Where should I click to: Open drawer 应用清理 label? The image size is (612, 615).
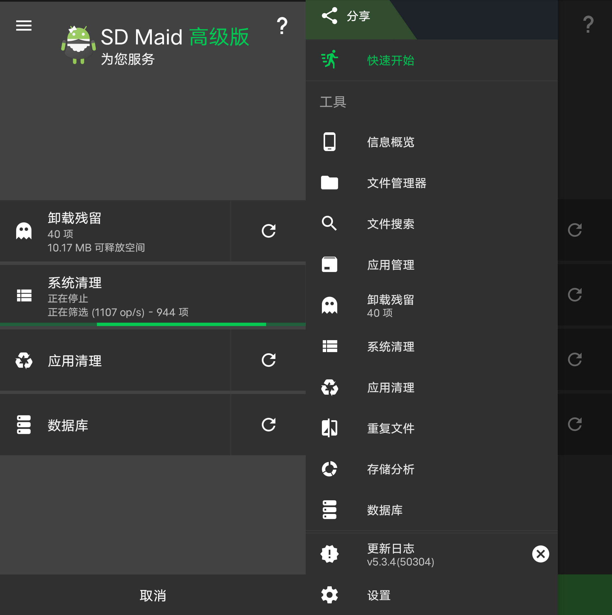pos(391,388)
